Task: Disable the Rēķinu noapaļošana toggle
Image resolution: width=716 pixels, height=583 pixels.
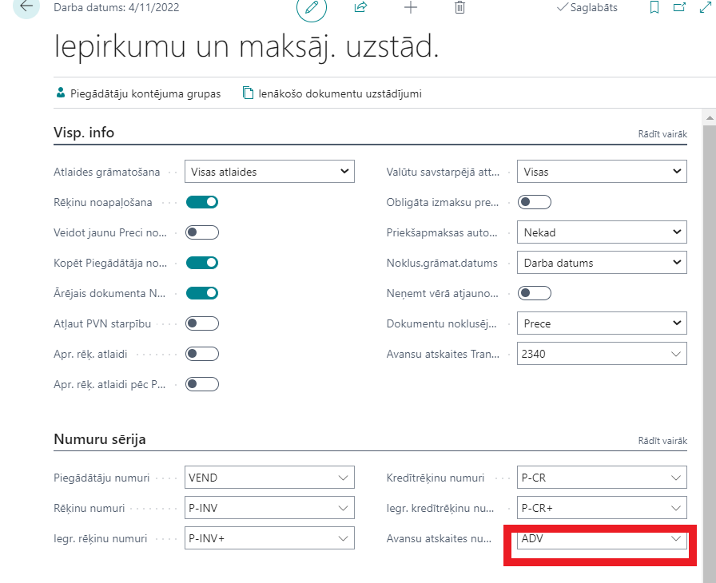Action: (x=202, y=202)
